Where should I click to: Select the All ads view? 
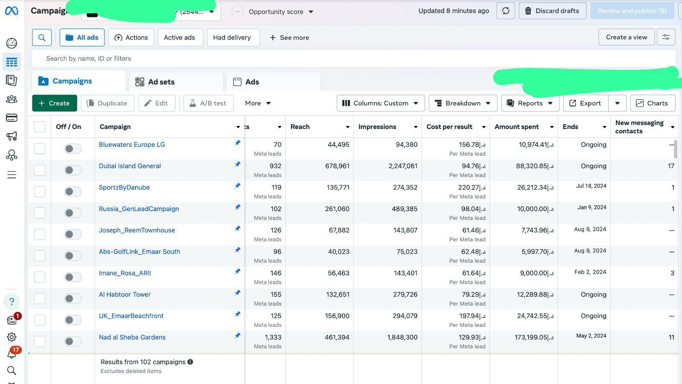82,37
